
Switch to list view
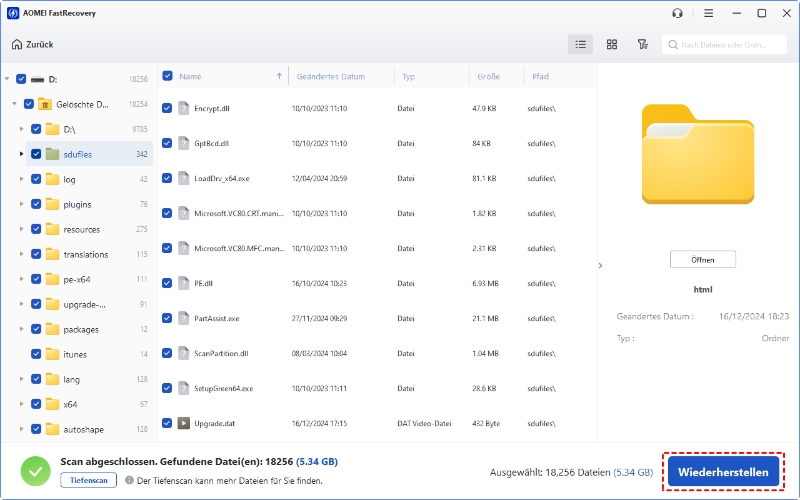click(581, 44)
